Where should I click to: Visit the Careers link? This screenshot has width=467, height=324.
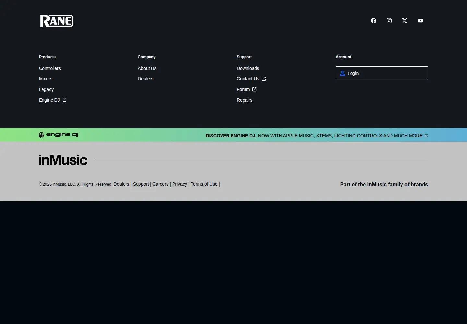click(161, 184)
